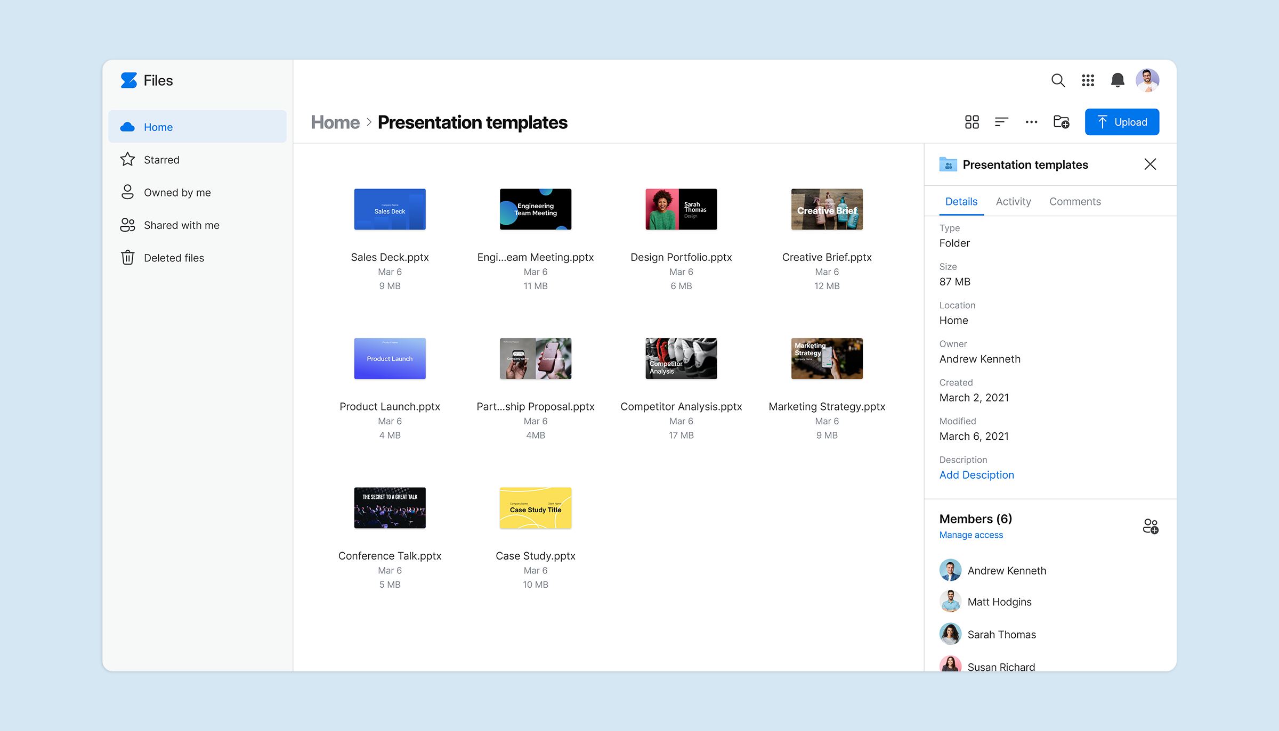Switch to grid view layout
1279x731 pixels.
click(x=972, y=122)
